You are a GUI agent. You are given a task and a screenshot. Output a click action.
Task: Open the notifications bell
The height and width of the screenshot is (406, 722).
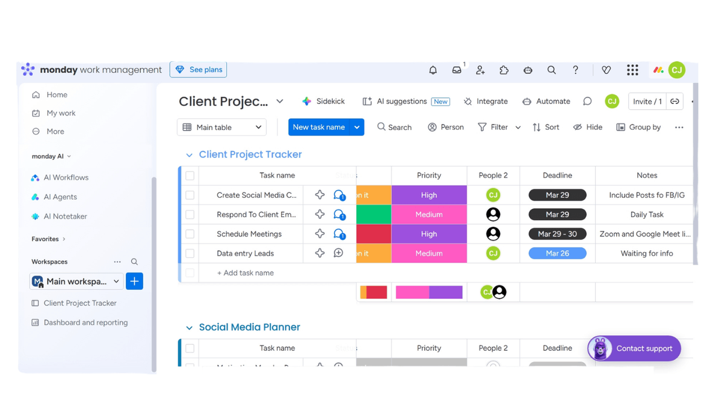(433, 70)
